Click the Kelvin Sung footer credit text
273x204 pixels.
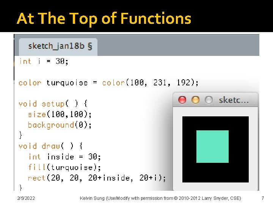(160, 198)
